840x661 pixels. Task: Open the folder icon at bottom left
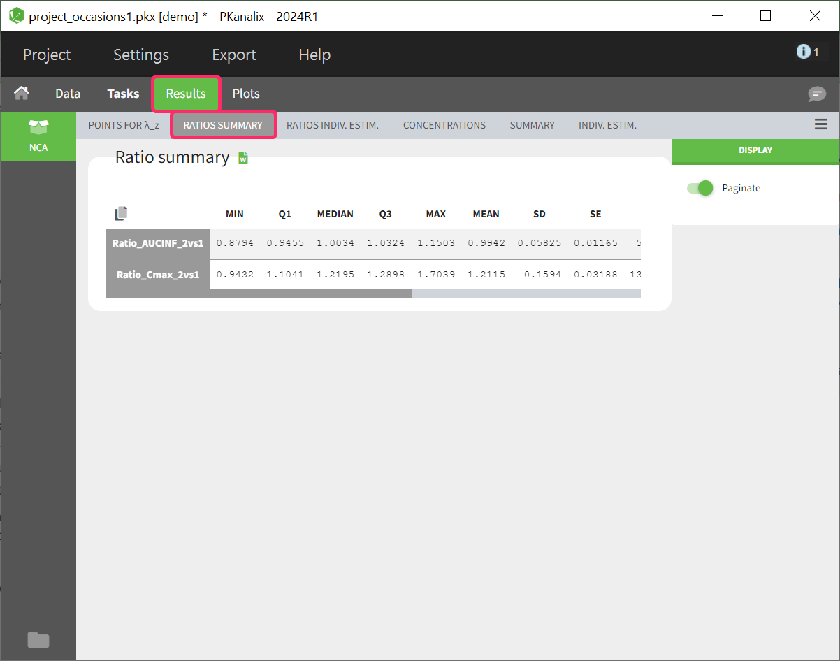[38, 639]
